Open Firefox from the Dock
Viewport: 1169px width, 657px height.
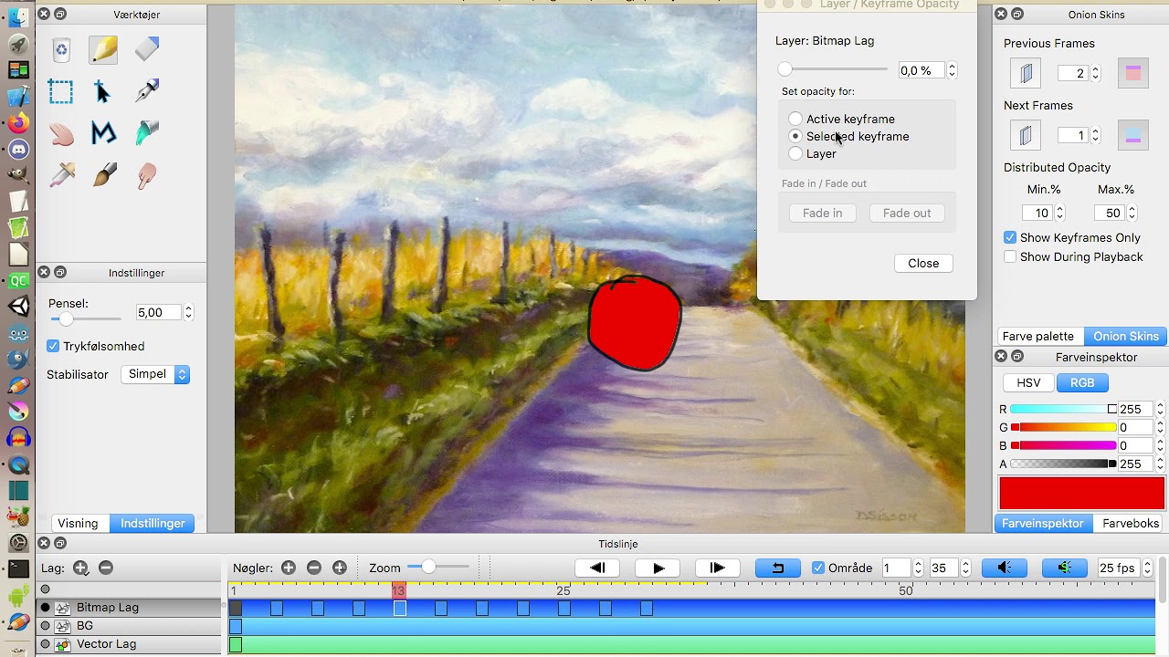click(18, 122)
